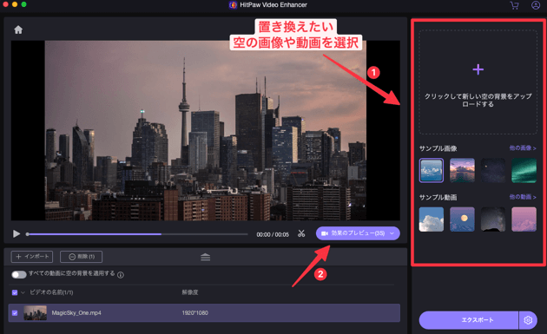Click the collapse list handle icon
The image size is (547, 334).
click(x=206, y=258)
